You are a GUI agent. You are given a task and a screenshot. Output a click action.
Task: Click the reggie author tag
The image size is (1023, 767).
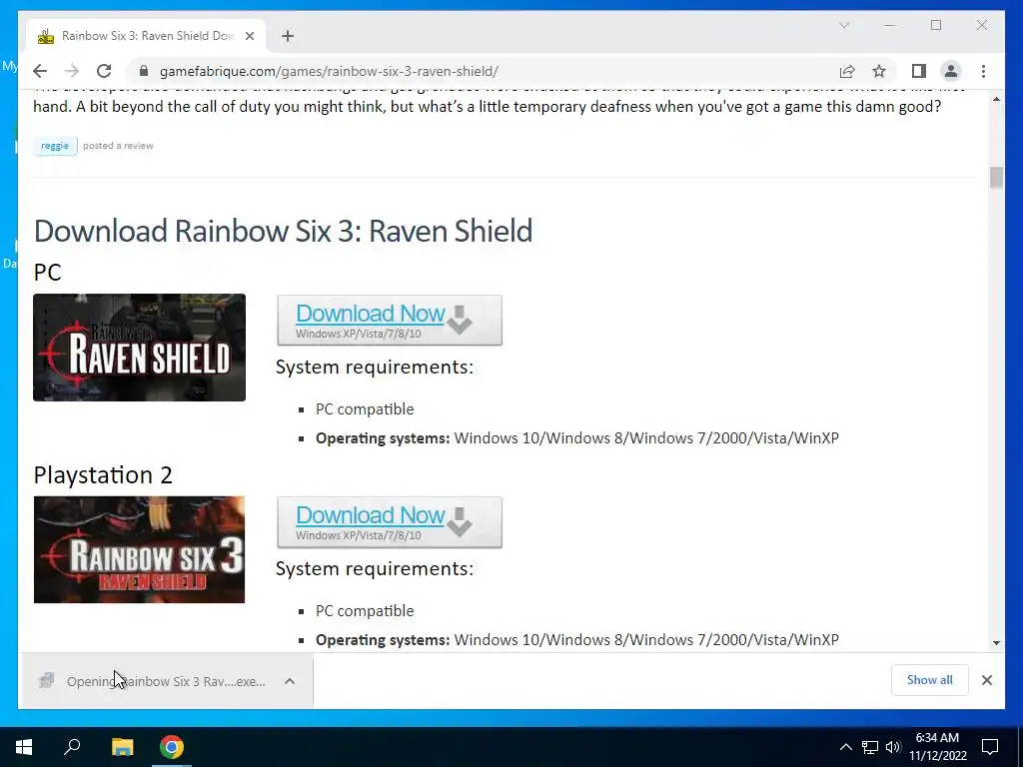[55, 146]
